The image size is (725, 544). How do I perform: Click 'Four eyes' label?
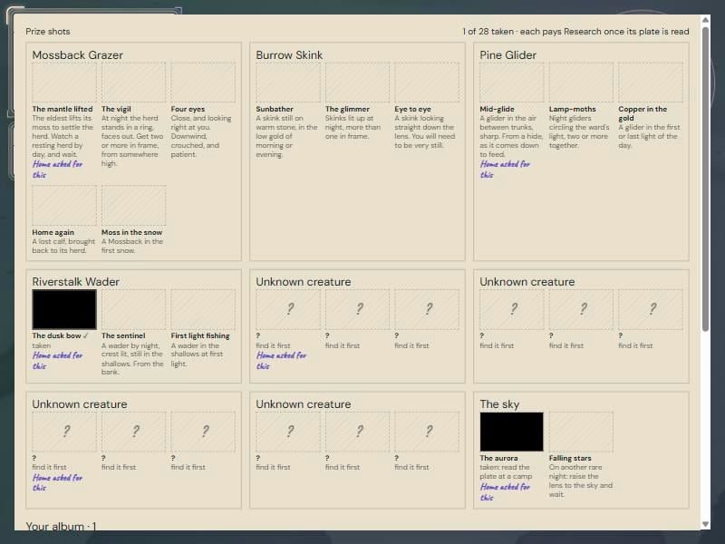point(188,109)
